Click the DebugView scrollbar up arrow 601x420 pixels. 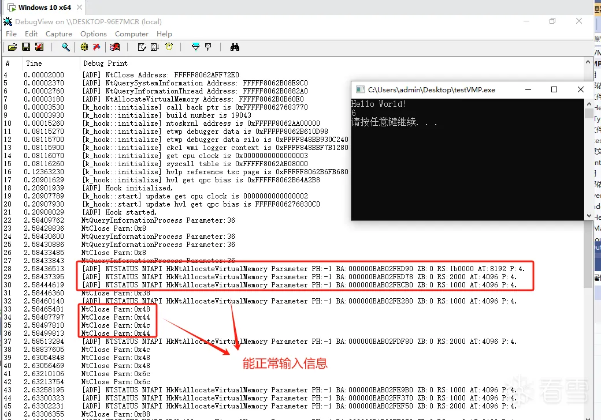pos(588,62)
